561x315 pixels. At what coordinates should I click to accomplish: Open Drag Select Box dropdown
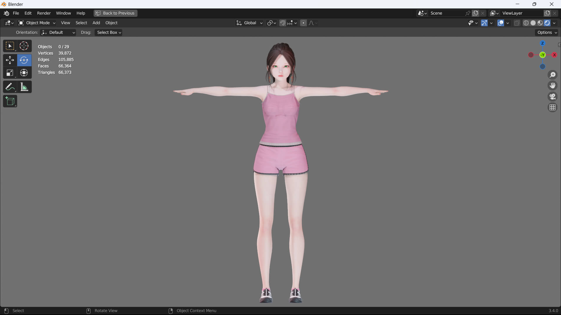[x=108, y=32]
